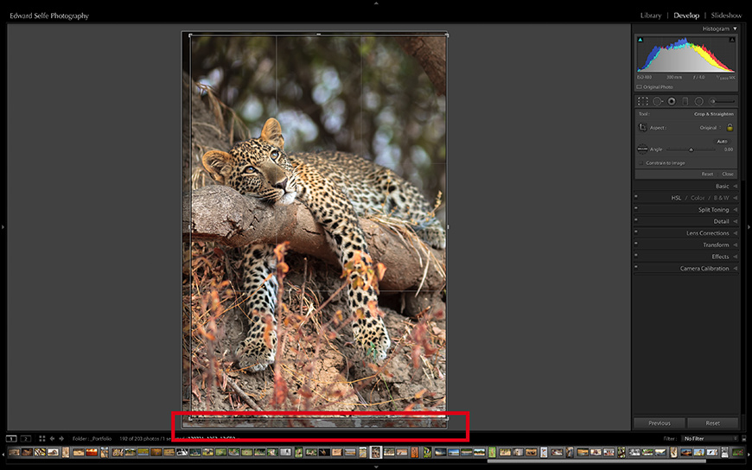The height and width of the screenshot is (470, 752).
Task: Open the Filter No Filter dropdown
Action: [711, 438]
